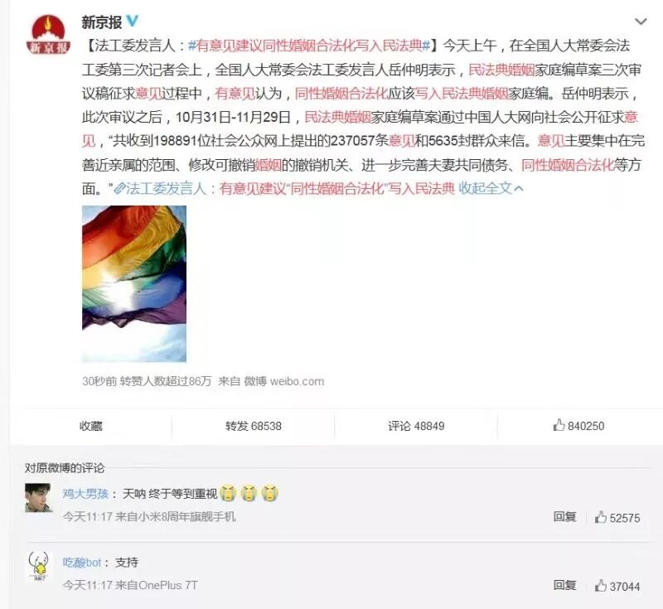The height and width of the screenshot is (609, 663).
Task: Collapse the post via 收起全文
Action: pyautogui.click(x=485, y=188)
